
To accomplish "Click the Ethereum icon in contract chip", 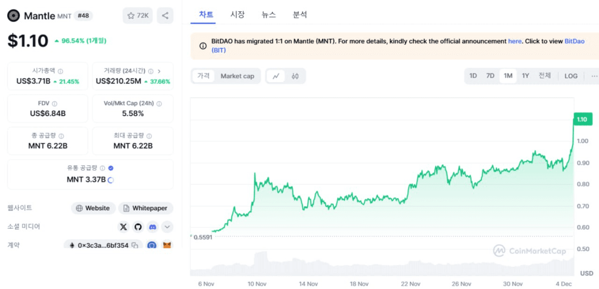I will [72, 245].
